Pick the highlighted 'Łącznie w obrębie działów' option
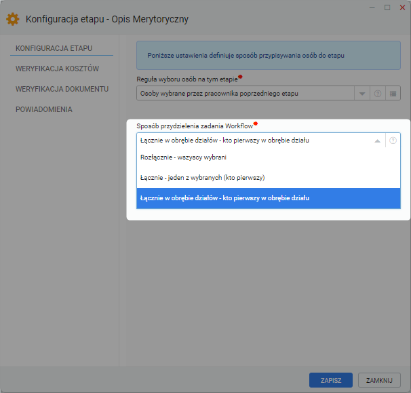 point(269,198)
